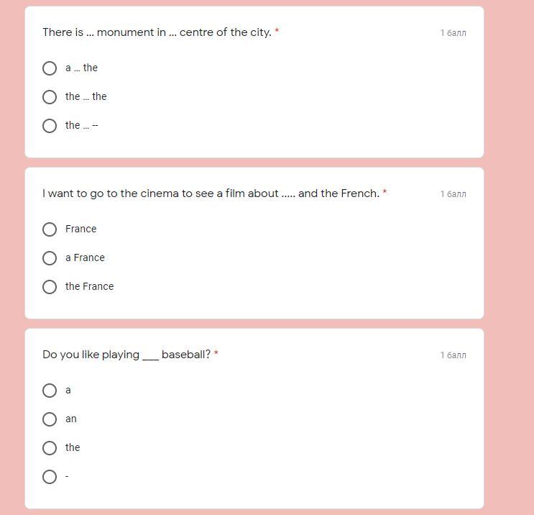The height and width of the screenshot is (515, 534).
Task: Click the red required asterisk after "the French."
Action: tap(385, 193)
